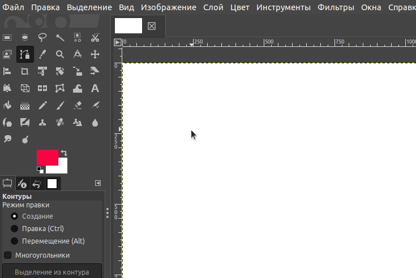Click the active Paths tool icon
This screenshot has width=416, height=278.
25,55
